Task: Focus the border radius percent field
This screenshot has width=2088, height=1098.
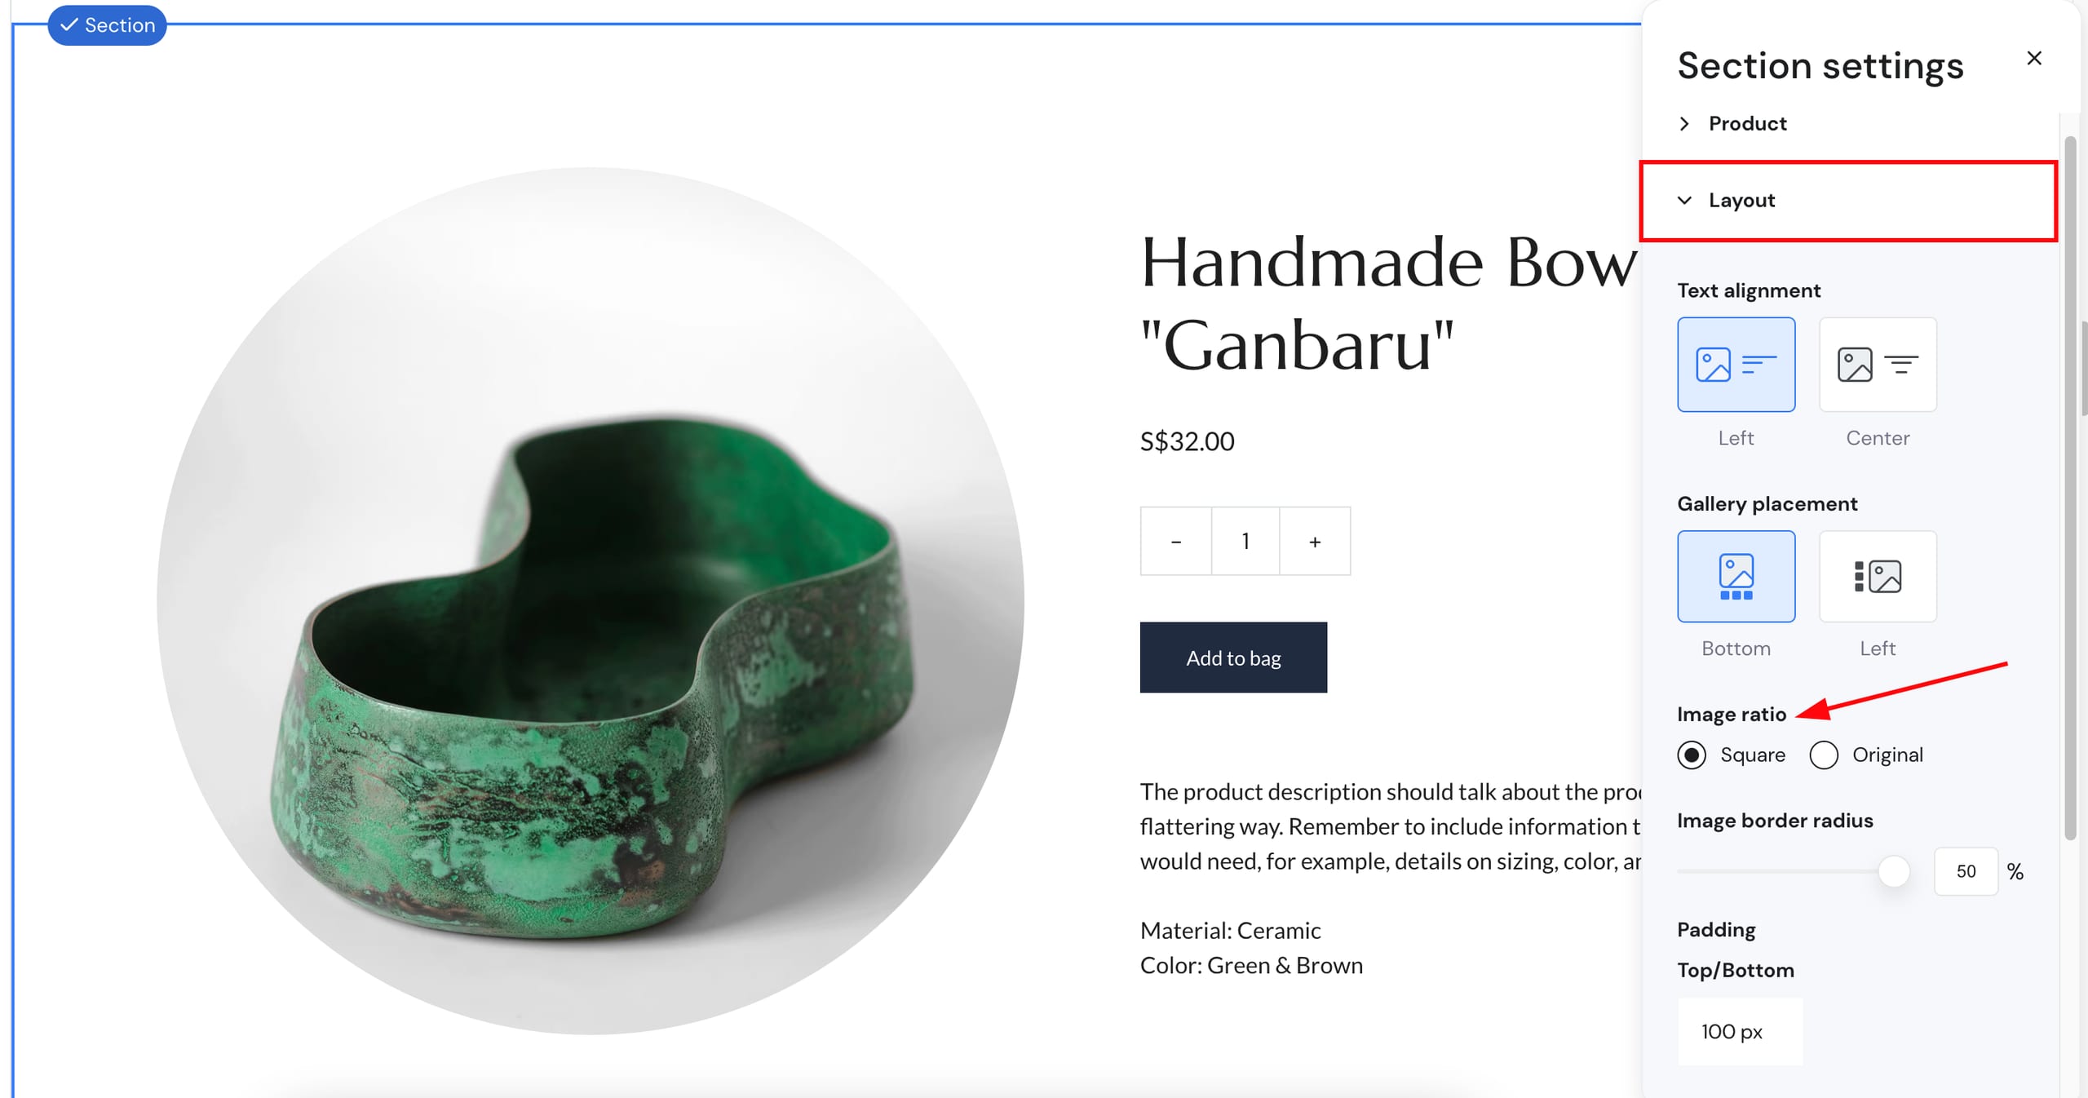Action: pyautogui.click(x=1966, y=871)
